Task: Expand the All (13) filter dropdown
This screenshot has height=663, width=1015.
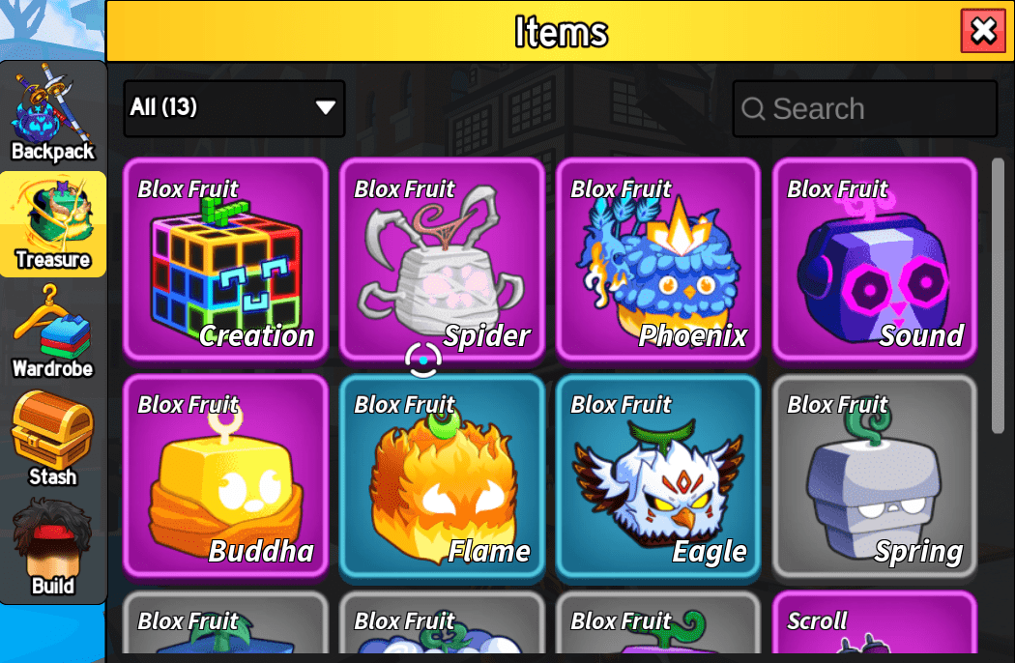Action: point(234,108)
